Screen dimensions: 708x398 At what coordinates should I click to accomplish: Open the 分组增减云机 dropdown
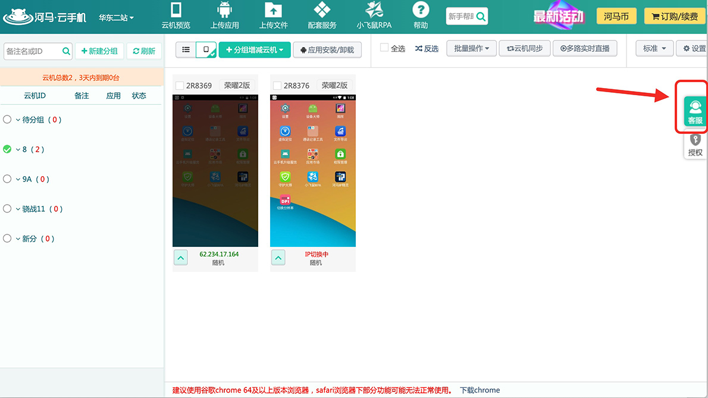point(255,50)
